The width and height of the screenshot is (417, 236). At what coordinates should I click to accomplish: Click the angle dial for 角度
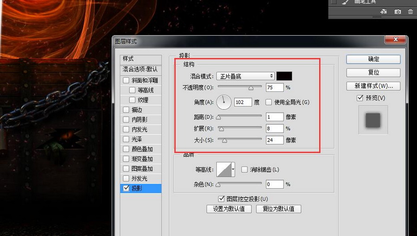224,102
